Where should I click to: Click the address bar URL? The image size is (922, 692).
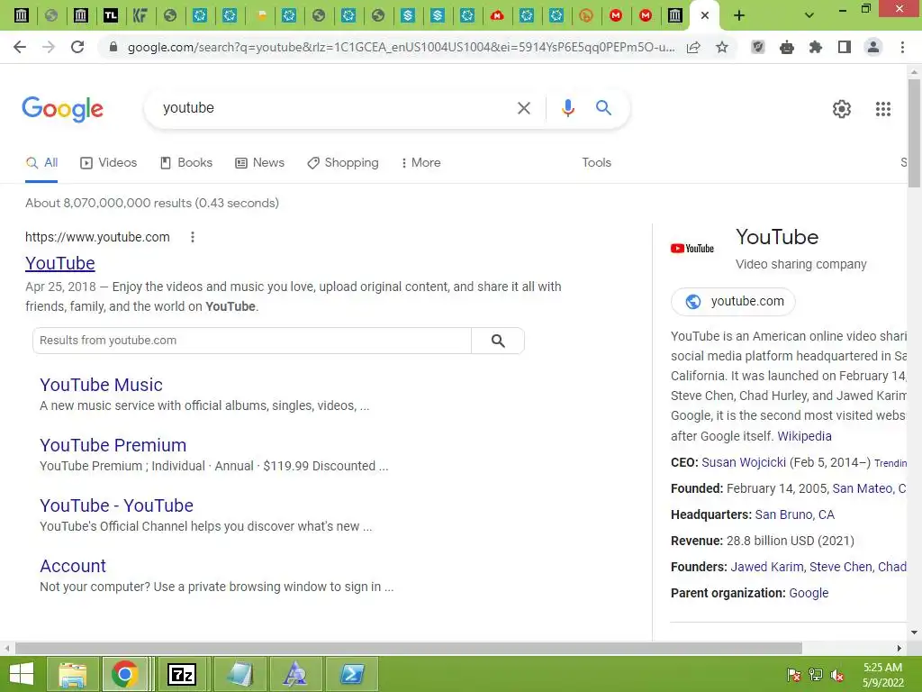tap(402, 47)
